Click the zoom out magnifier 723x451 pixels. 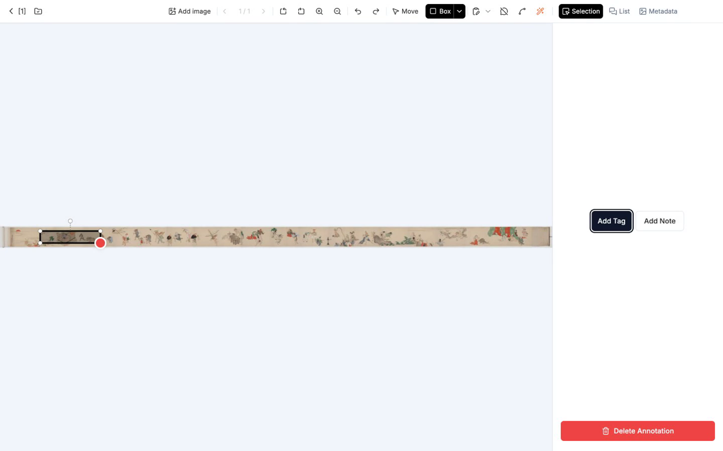tap(337, 11)
